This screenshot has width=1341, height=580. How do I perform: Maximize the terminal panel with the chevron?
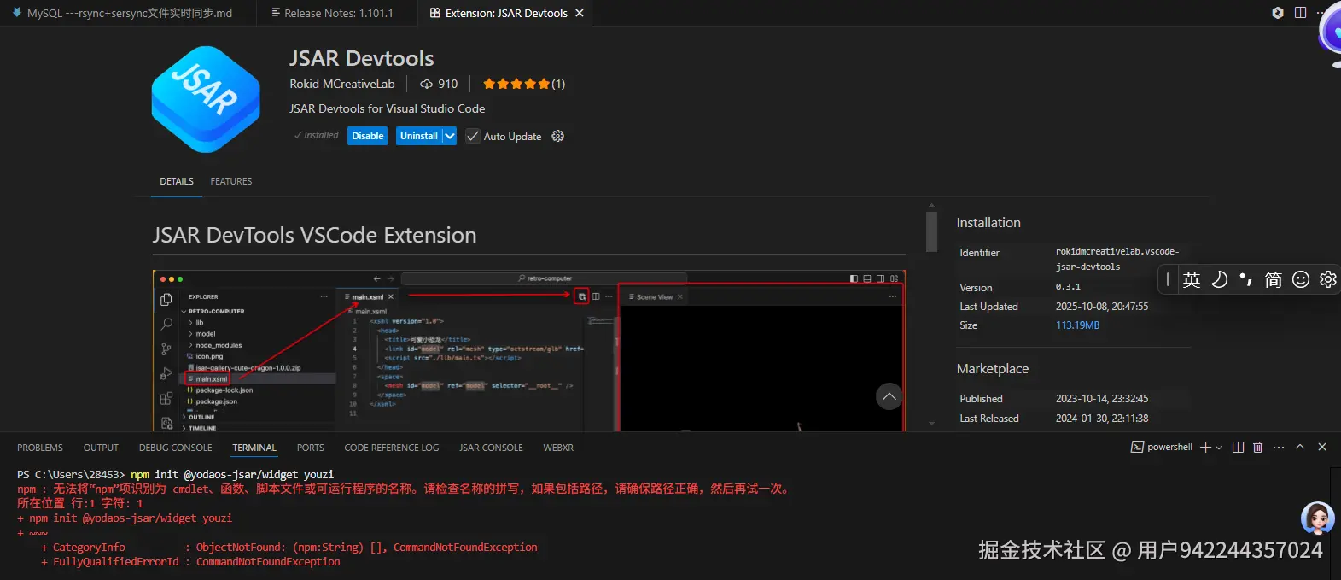[1300, 447]
